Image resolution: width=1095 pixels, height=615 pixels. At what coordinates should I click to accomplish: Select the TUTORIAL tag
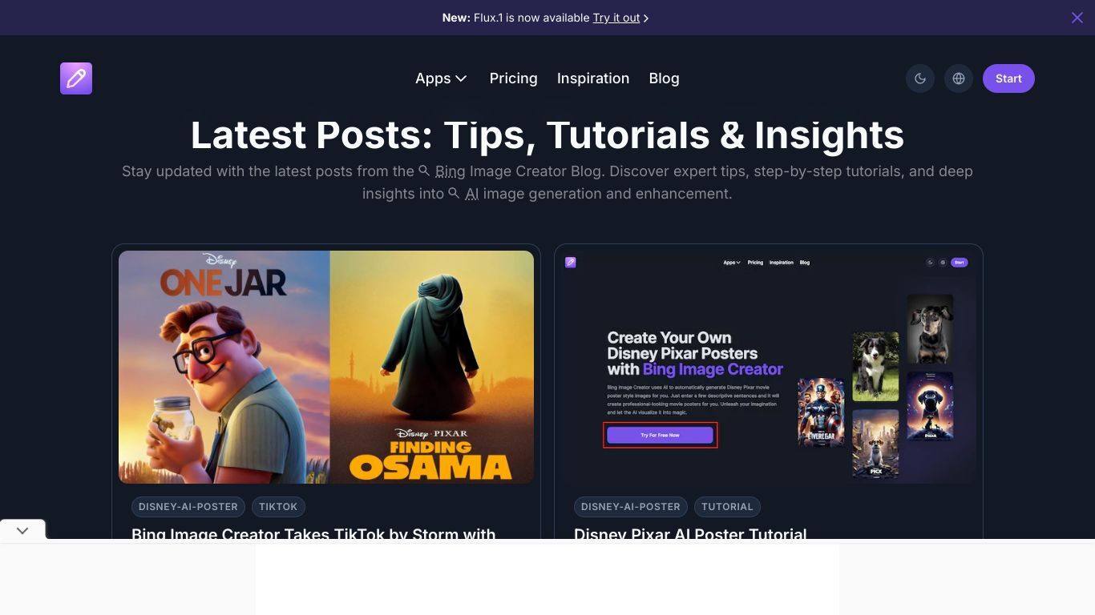click(727, 507)
